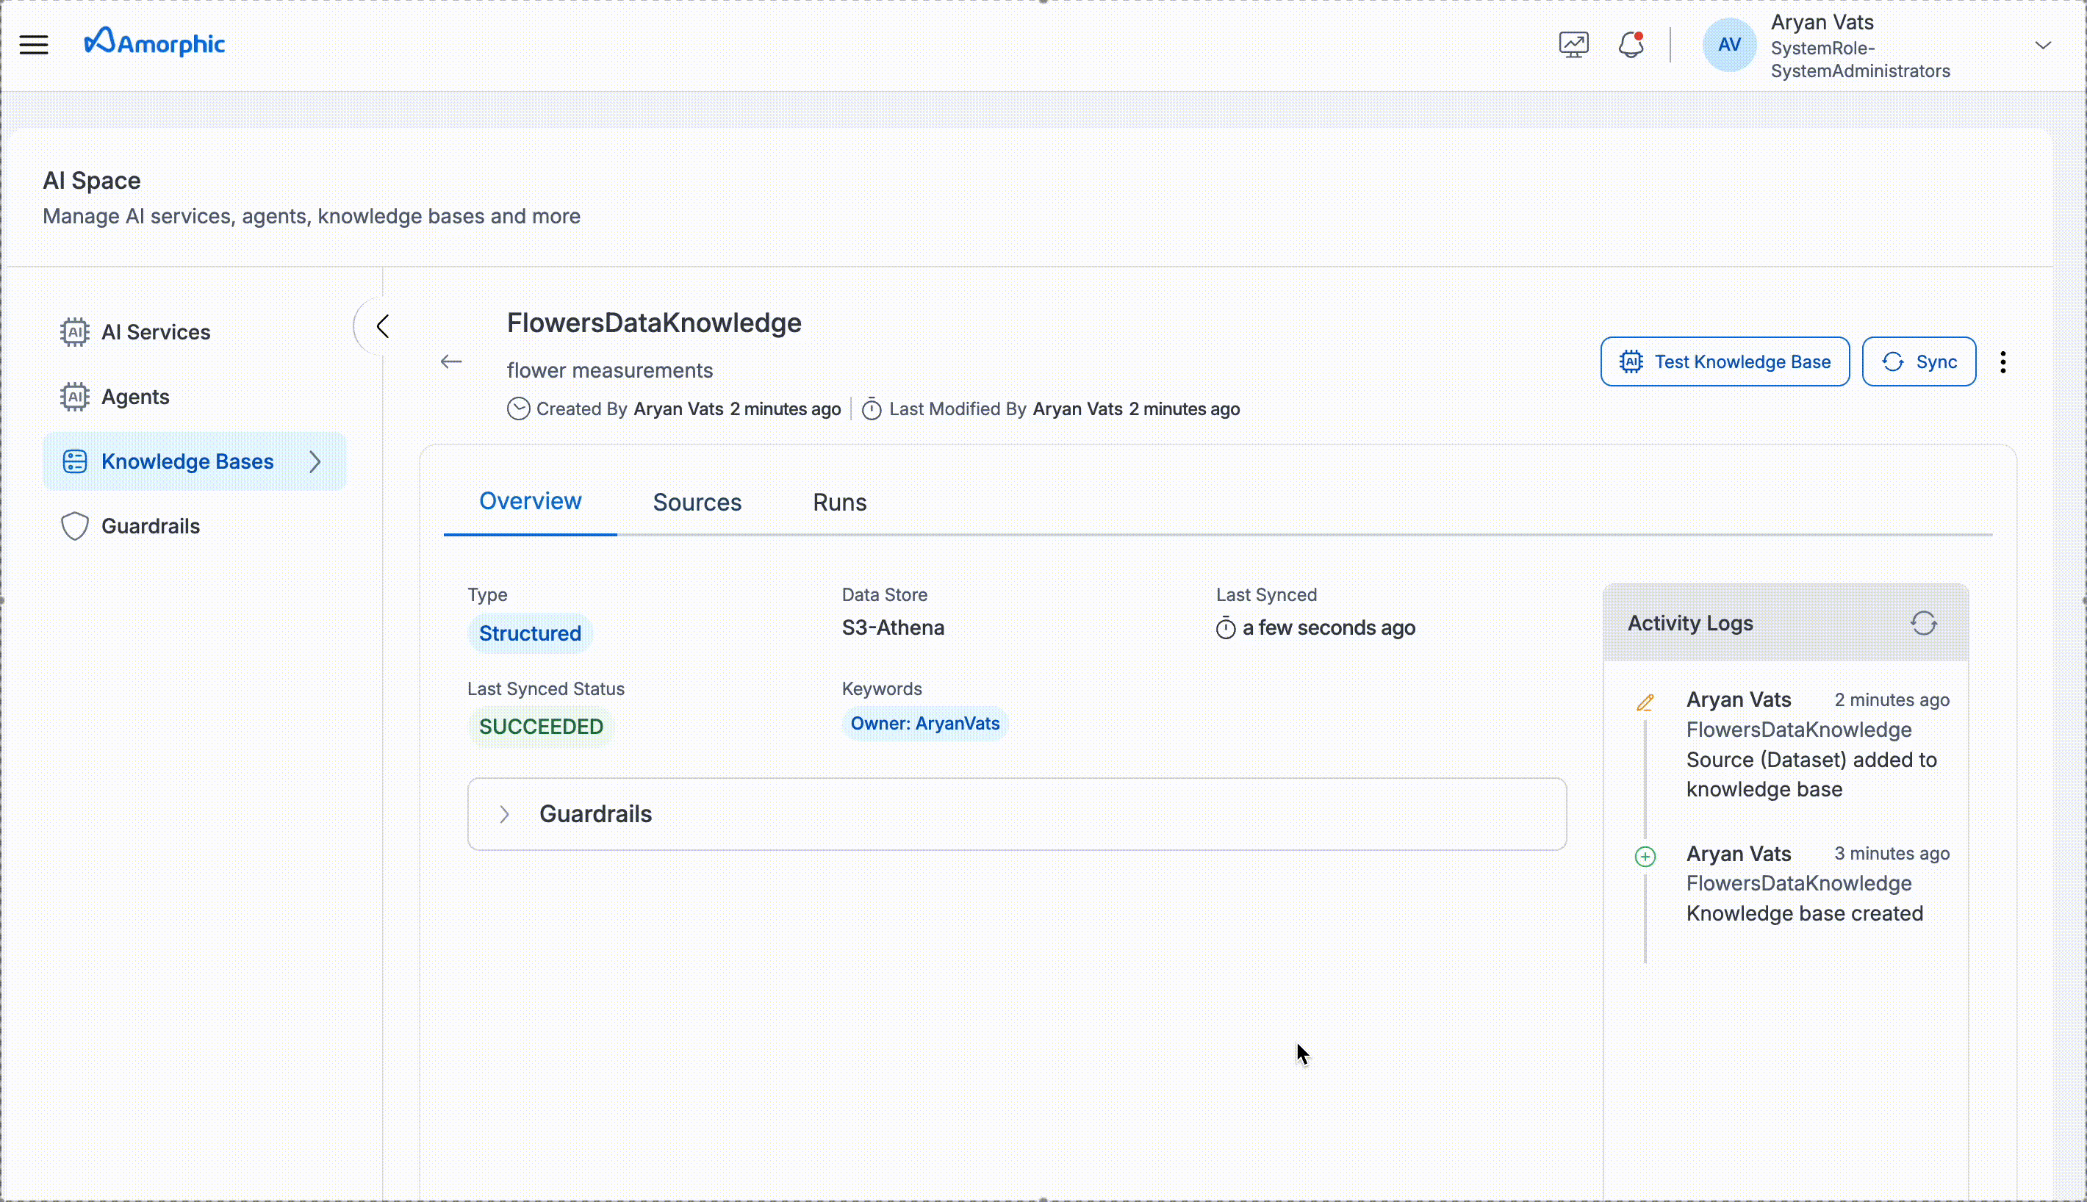Image resolution: width=2087 pixels, height=1202 pixels.
Task: Open the three-dot options menu
Action: pos(2004,361)
